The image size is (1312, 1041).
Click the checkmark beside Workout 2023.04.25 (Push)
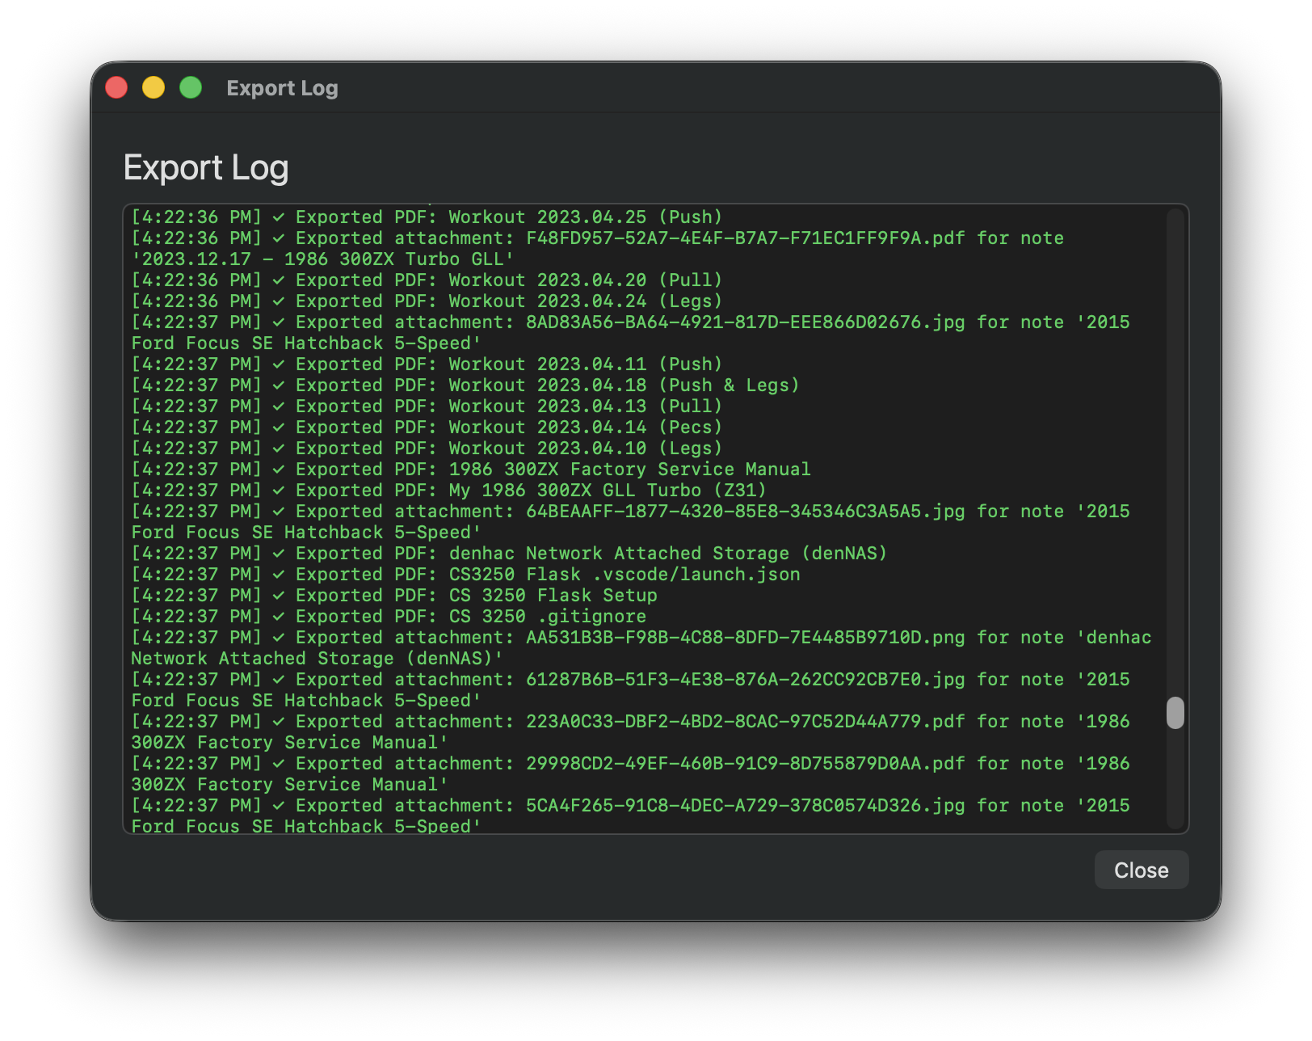coord(279,217)
